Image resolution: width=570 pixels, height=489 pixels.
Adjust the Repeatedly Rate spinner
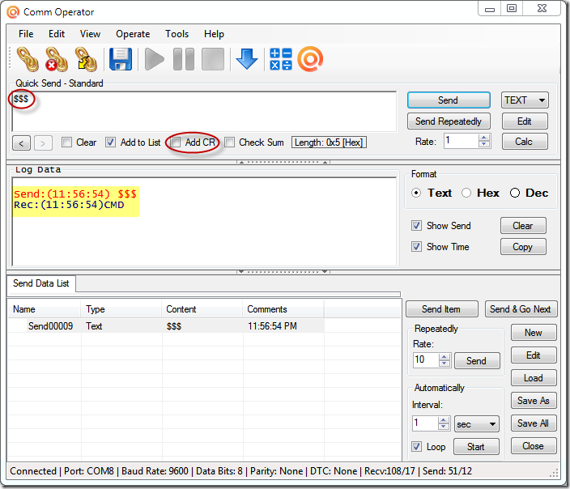[445, 360]
